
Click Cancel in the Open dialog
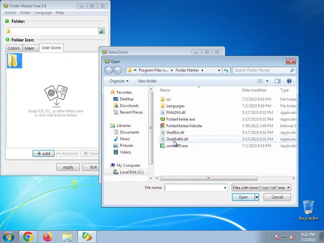[277, 197]
